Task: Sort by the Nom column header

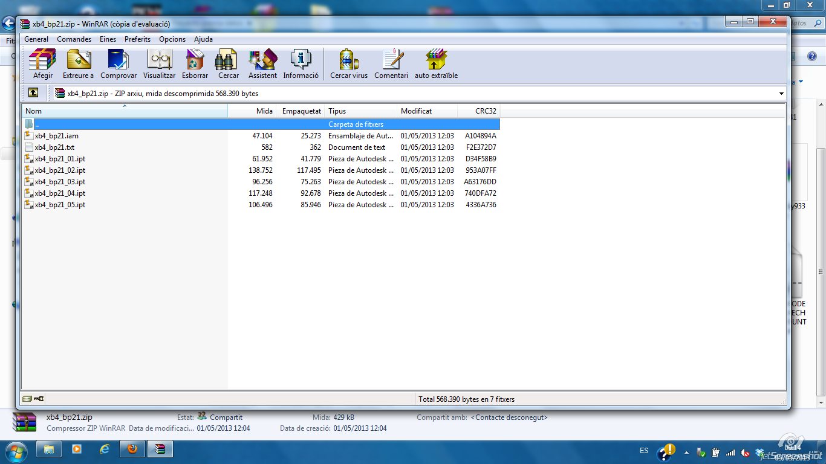Action: pyautogui.click(x=125, y=111)
